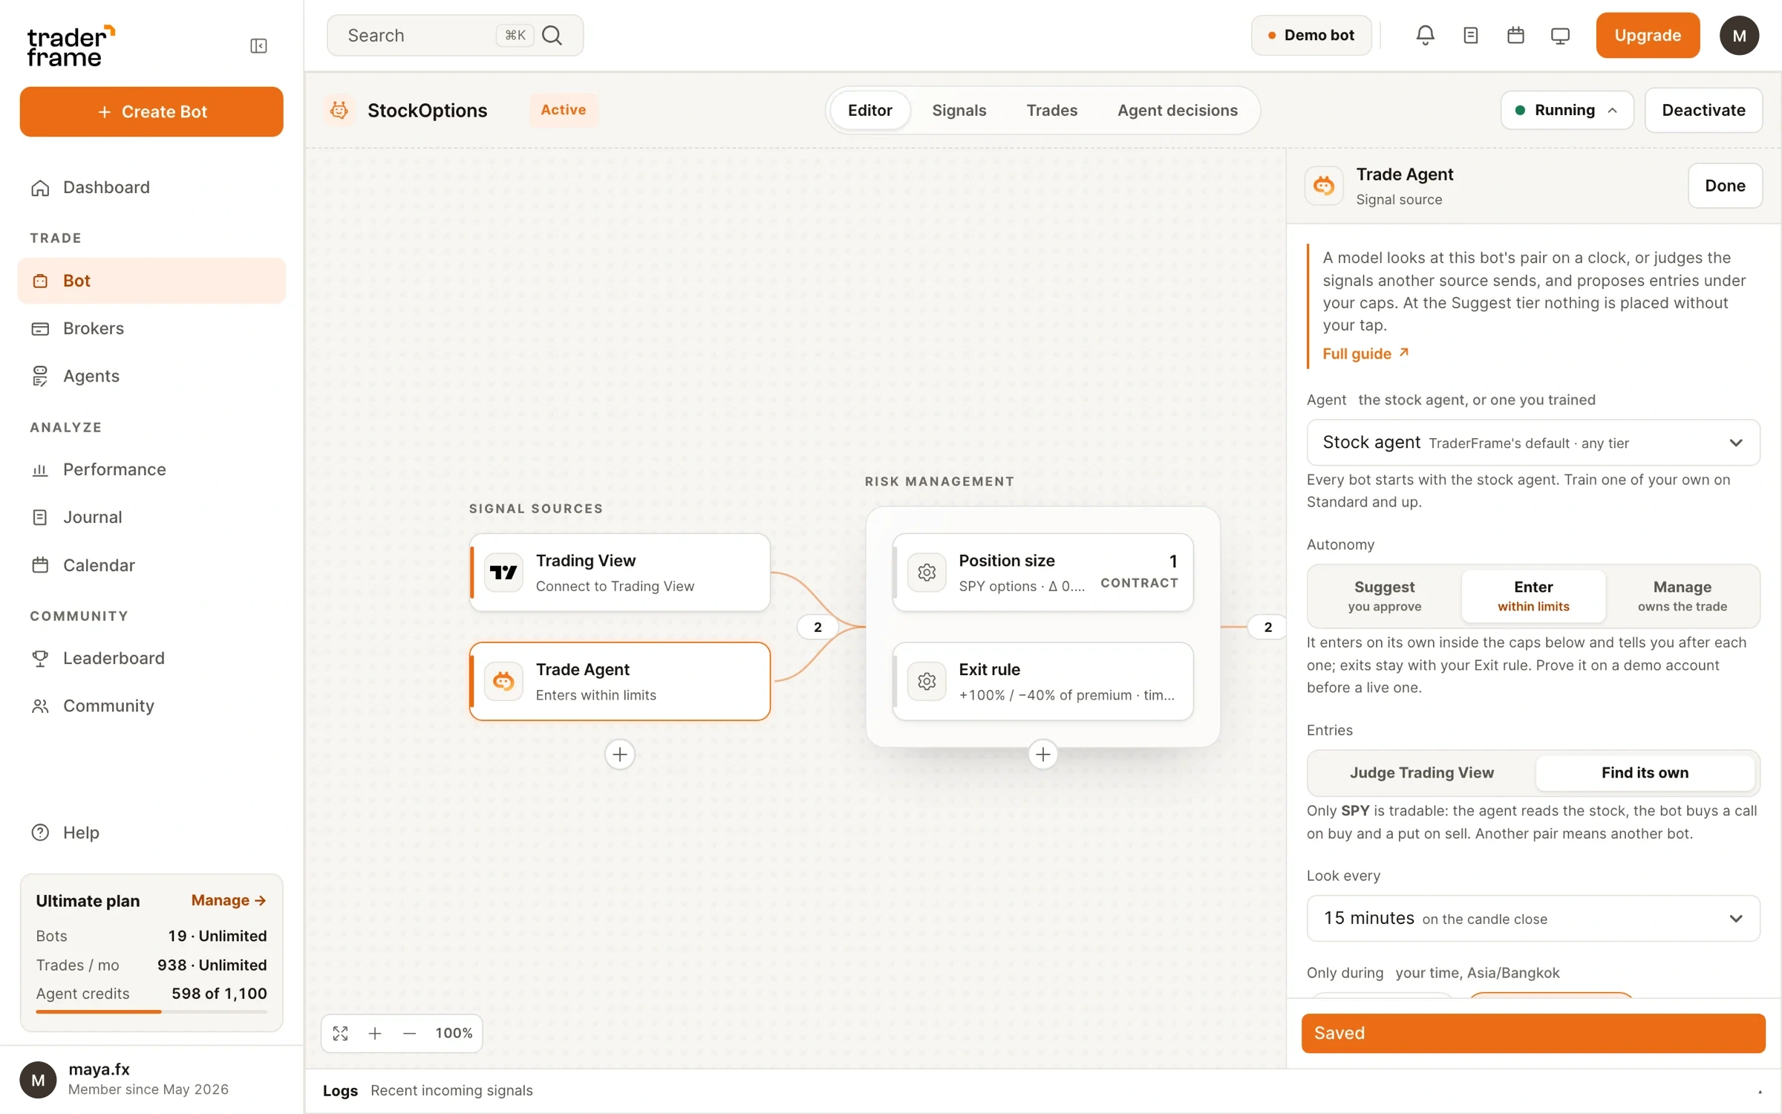The width and height of the screenshot is (1782, 1114).
Task: Collapse the sidebar with the panel icon
Action: (x=258, y=46)
